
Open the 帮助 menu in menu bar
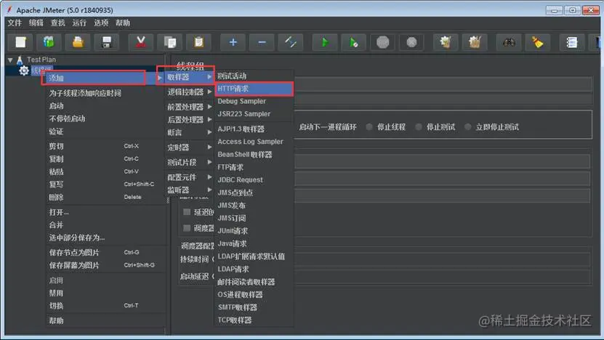(123, 23)
